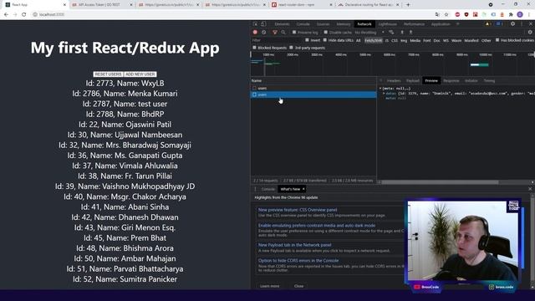Stop recording the network log

click(x=255, y=32)
